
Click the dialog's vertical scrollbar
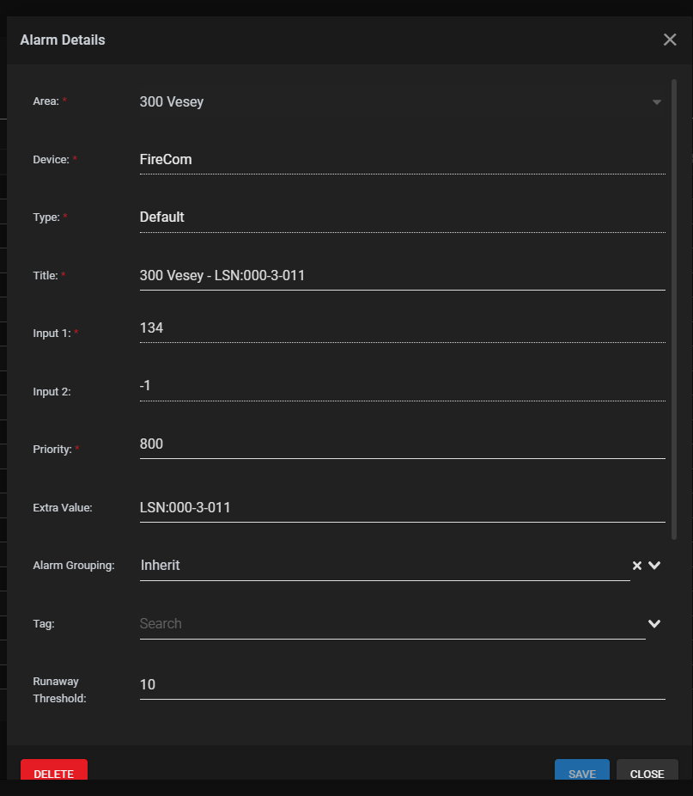tap(674, 309)
